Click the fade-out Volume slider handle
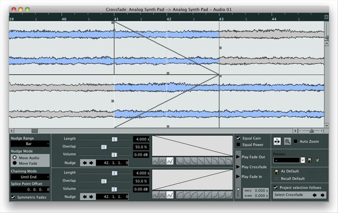 (x=114, y=155)
